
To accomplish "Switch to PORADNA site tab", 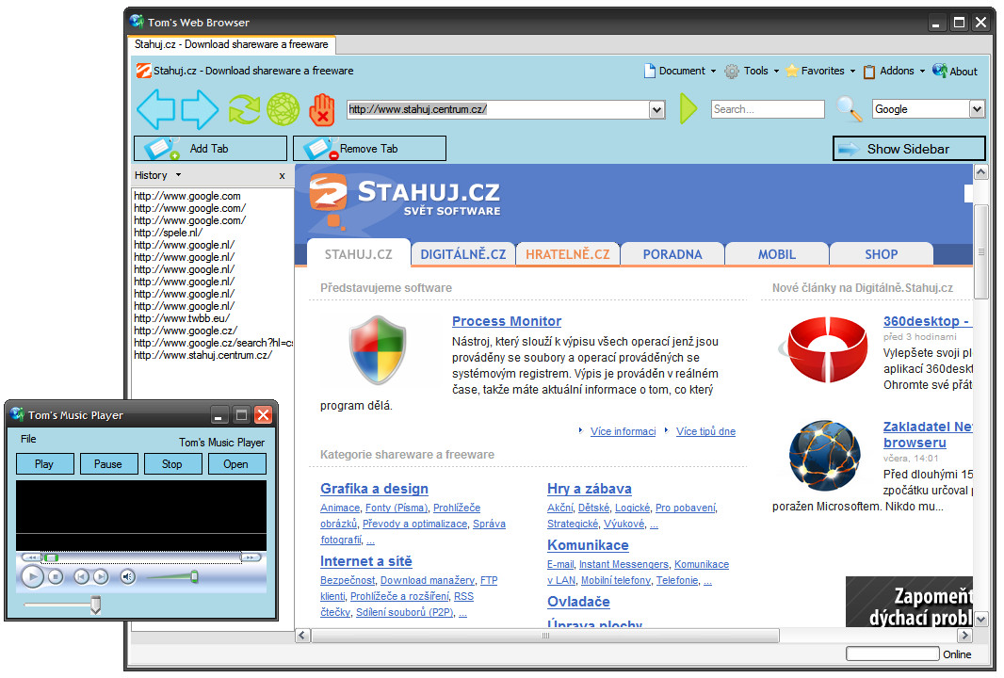I will (x=672, y=254).
